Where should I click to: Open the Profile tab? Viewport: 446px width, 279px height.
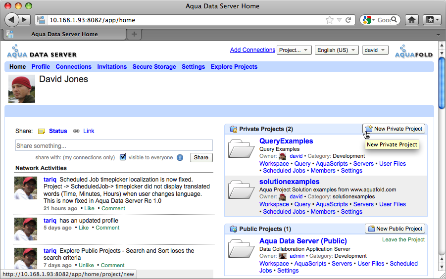[41, 67]
